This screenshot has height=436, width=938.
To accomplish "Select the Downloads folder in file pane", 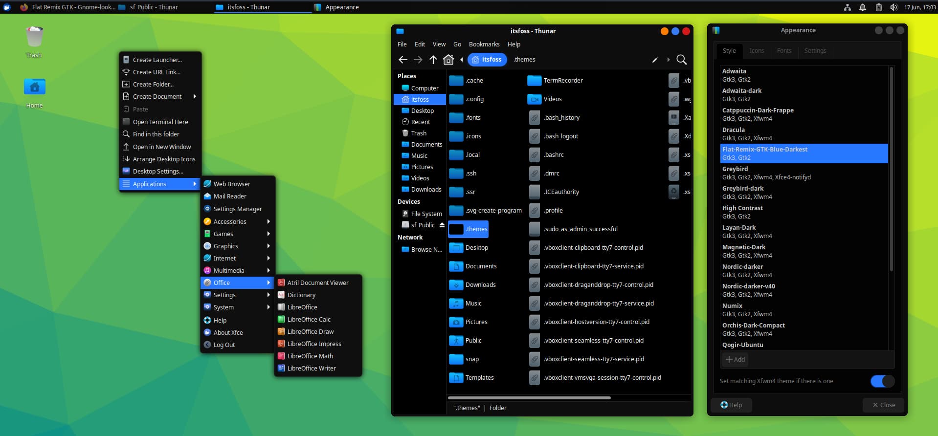I will [x=472, y=285].
